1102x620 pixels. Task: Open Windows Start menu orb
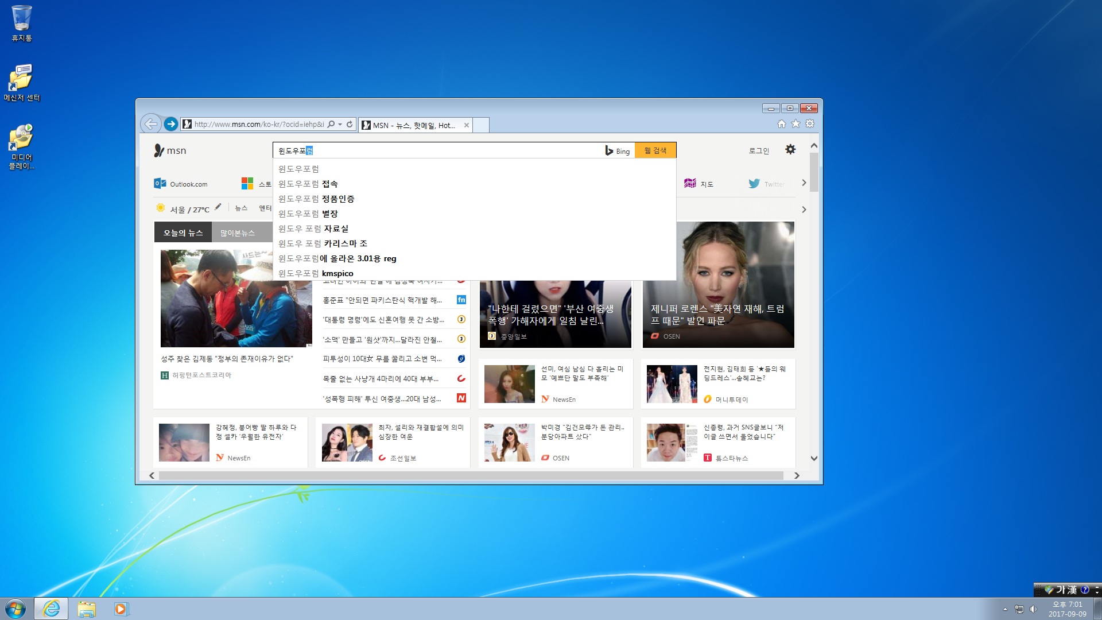click(15, 609)
